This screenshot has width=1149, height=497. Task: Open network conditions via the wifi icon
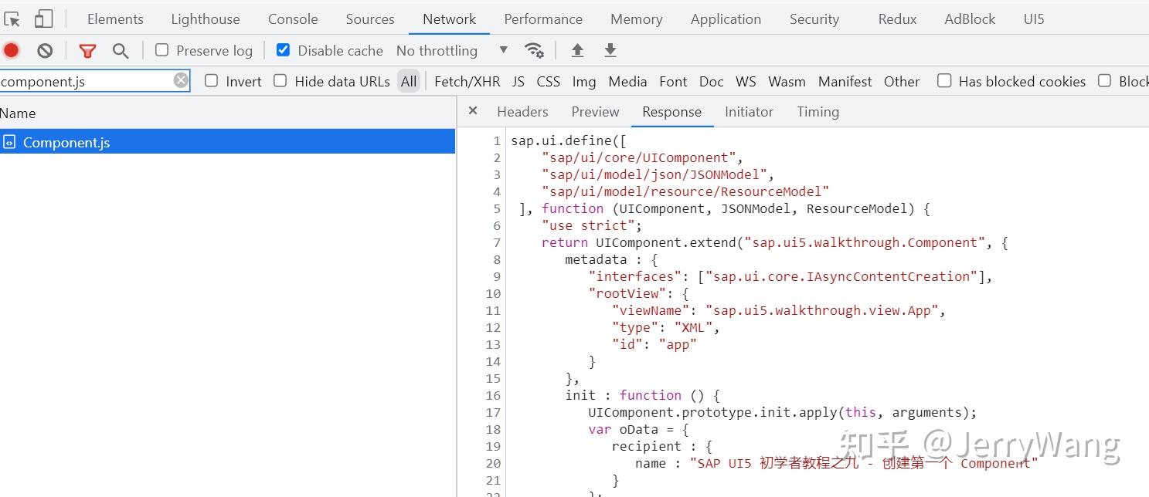[535, 49]
